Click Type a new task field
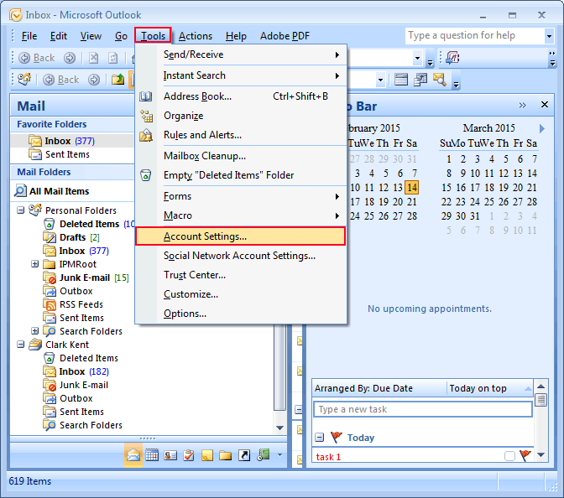564x498 pixels. (x=423, y=409)
